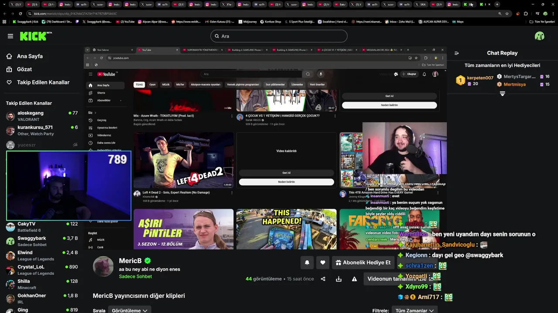
Task: Click the magnifier icon in the Kick search box
Action: coord(216,36)
